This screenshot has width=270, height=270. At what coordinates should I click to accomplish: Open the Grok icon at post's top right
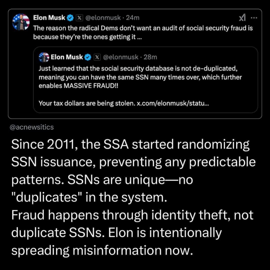pyautogui.click(x=243, y=18)
